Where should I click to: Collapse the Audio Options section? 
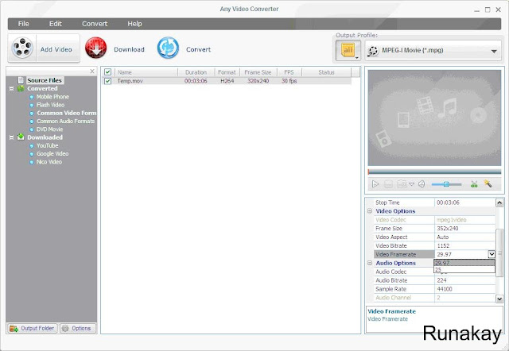370,263
